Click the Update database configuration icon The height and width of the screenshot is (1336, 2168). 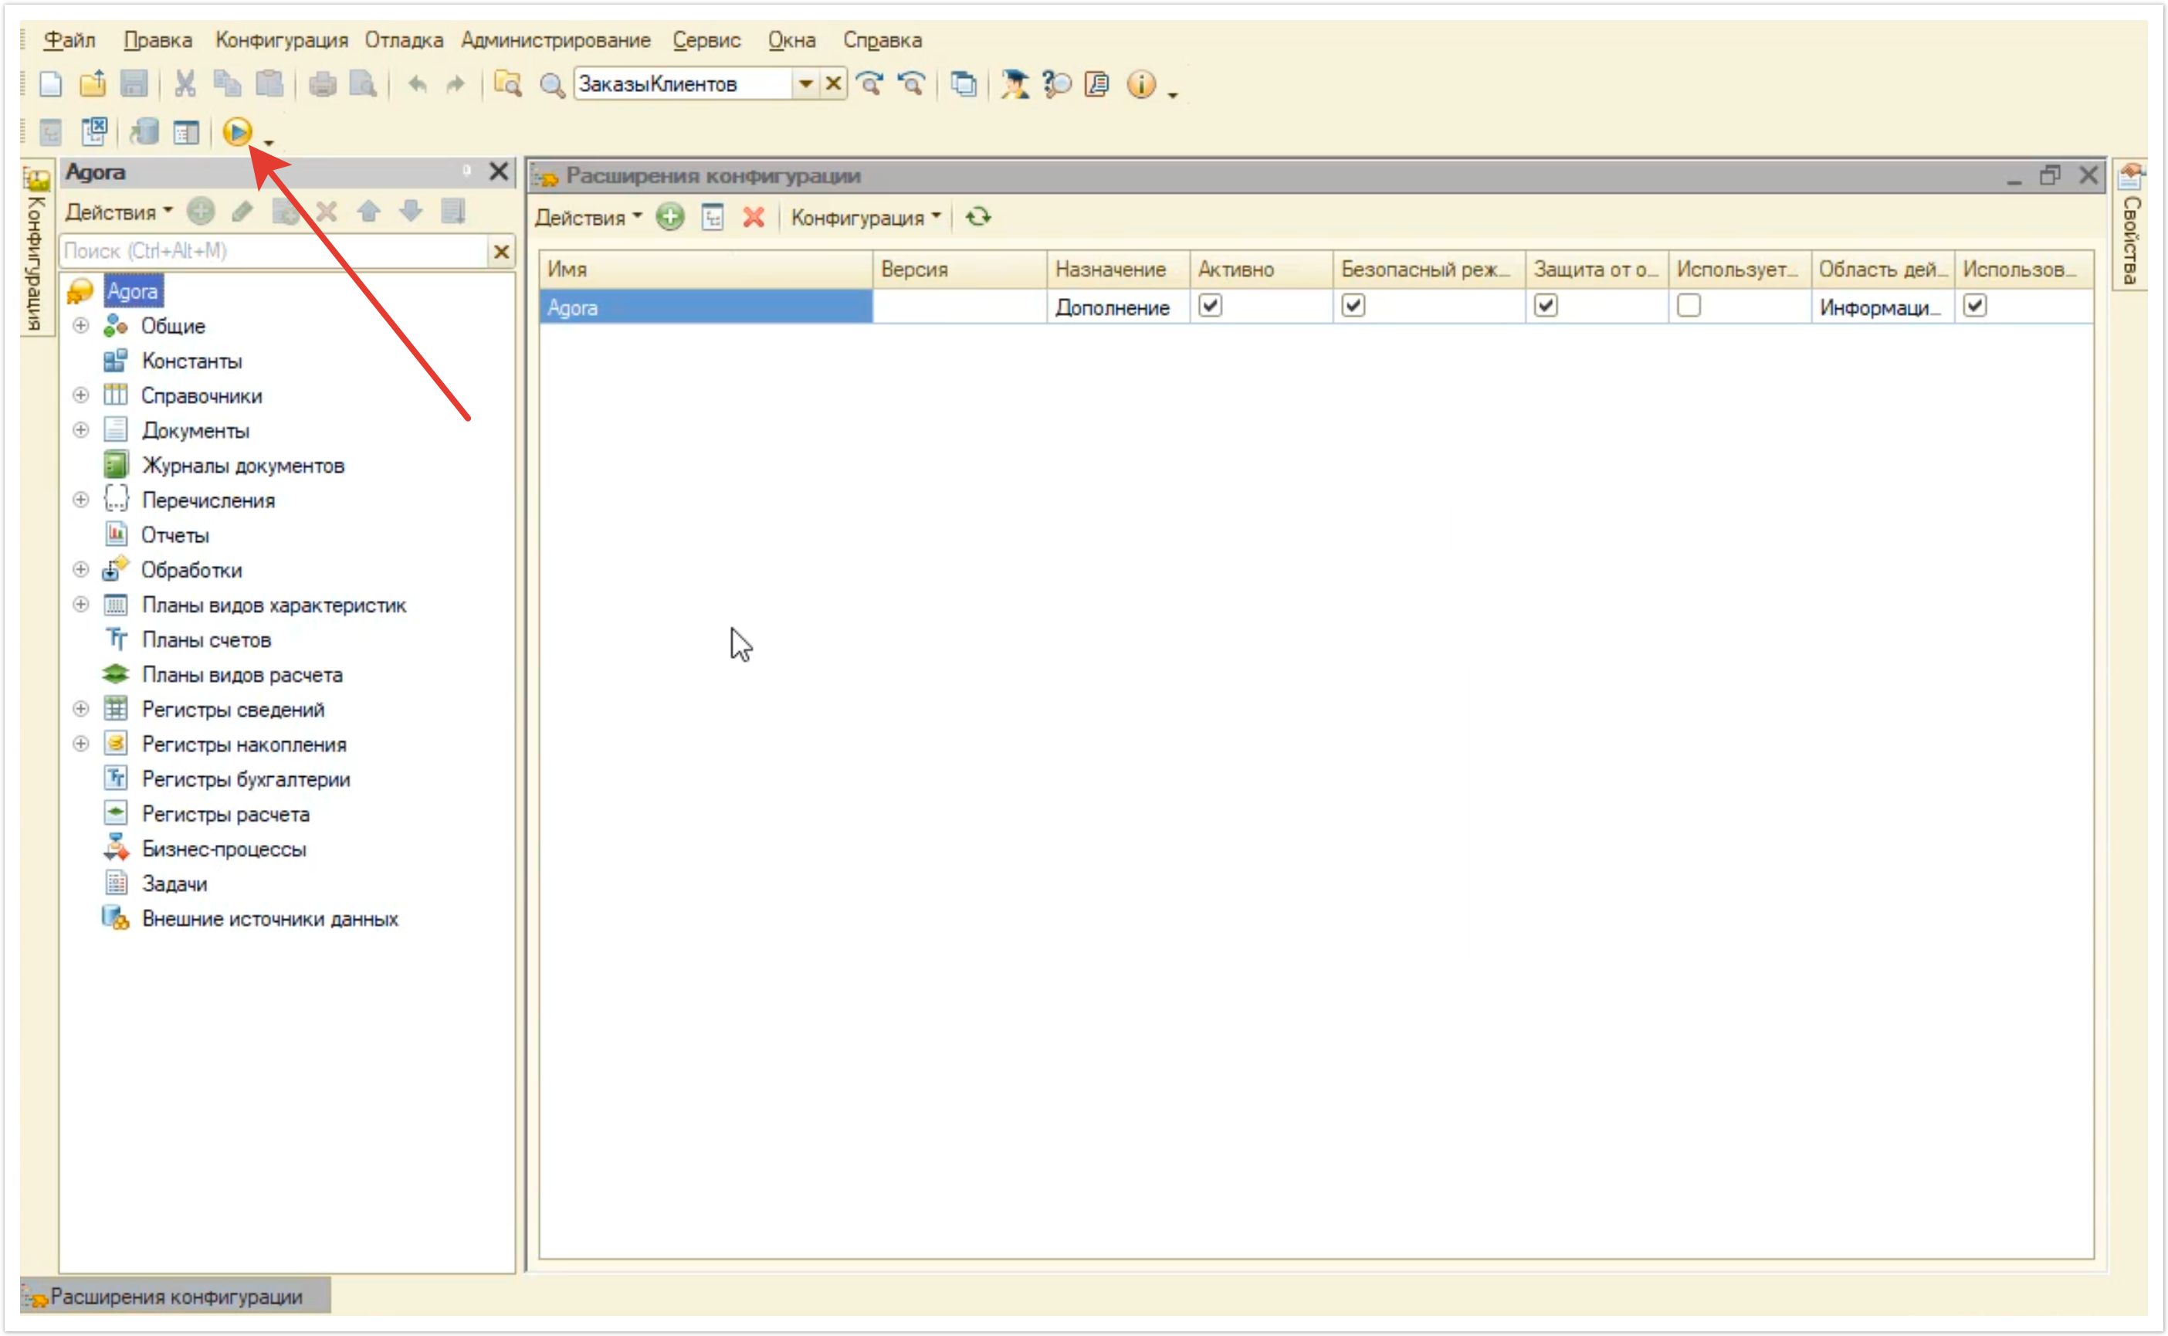pos(144,133)
